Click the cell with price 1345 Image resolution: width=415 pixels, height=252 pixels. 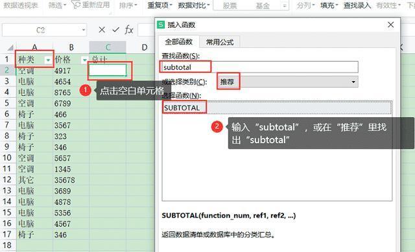[71, 169]
